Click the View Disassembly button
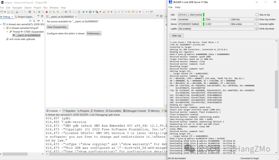 tap(57, 27)
